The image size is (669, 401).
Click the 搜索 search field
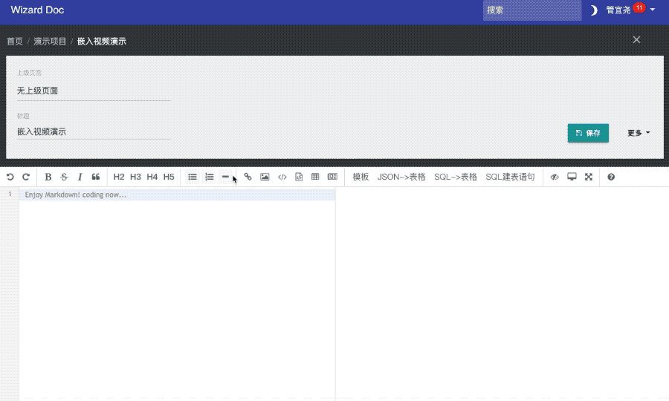tap(532, 10)
